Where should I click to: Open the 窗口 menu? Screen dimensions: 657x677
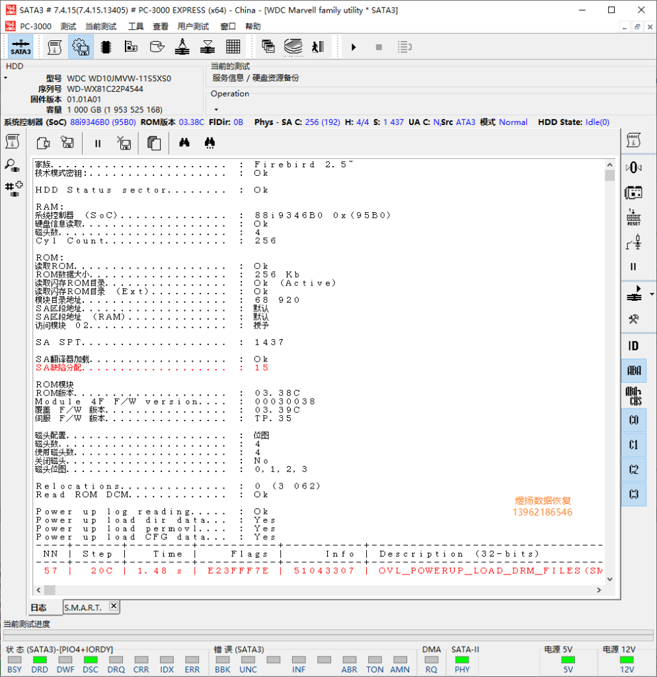(228, 26)
